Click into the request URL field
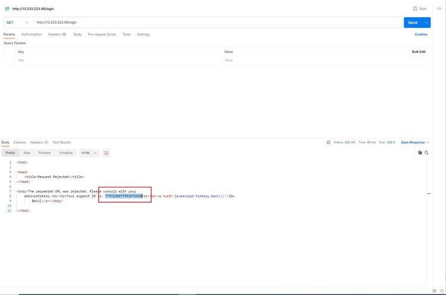446x295 pixels. (x=218, y=23)
